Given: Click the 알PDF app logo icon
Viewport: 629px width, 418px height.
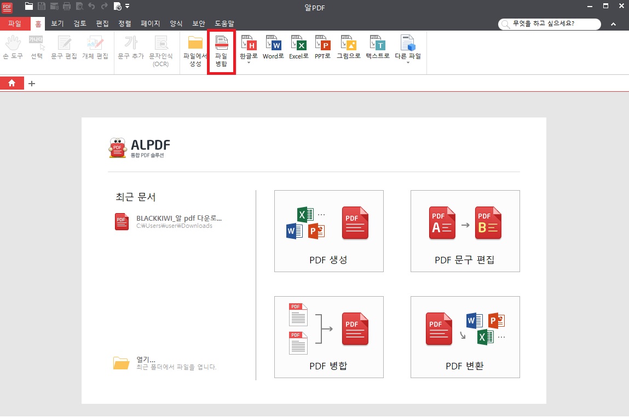Looking at the screenshot, I should 7,7.
